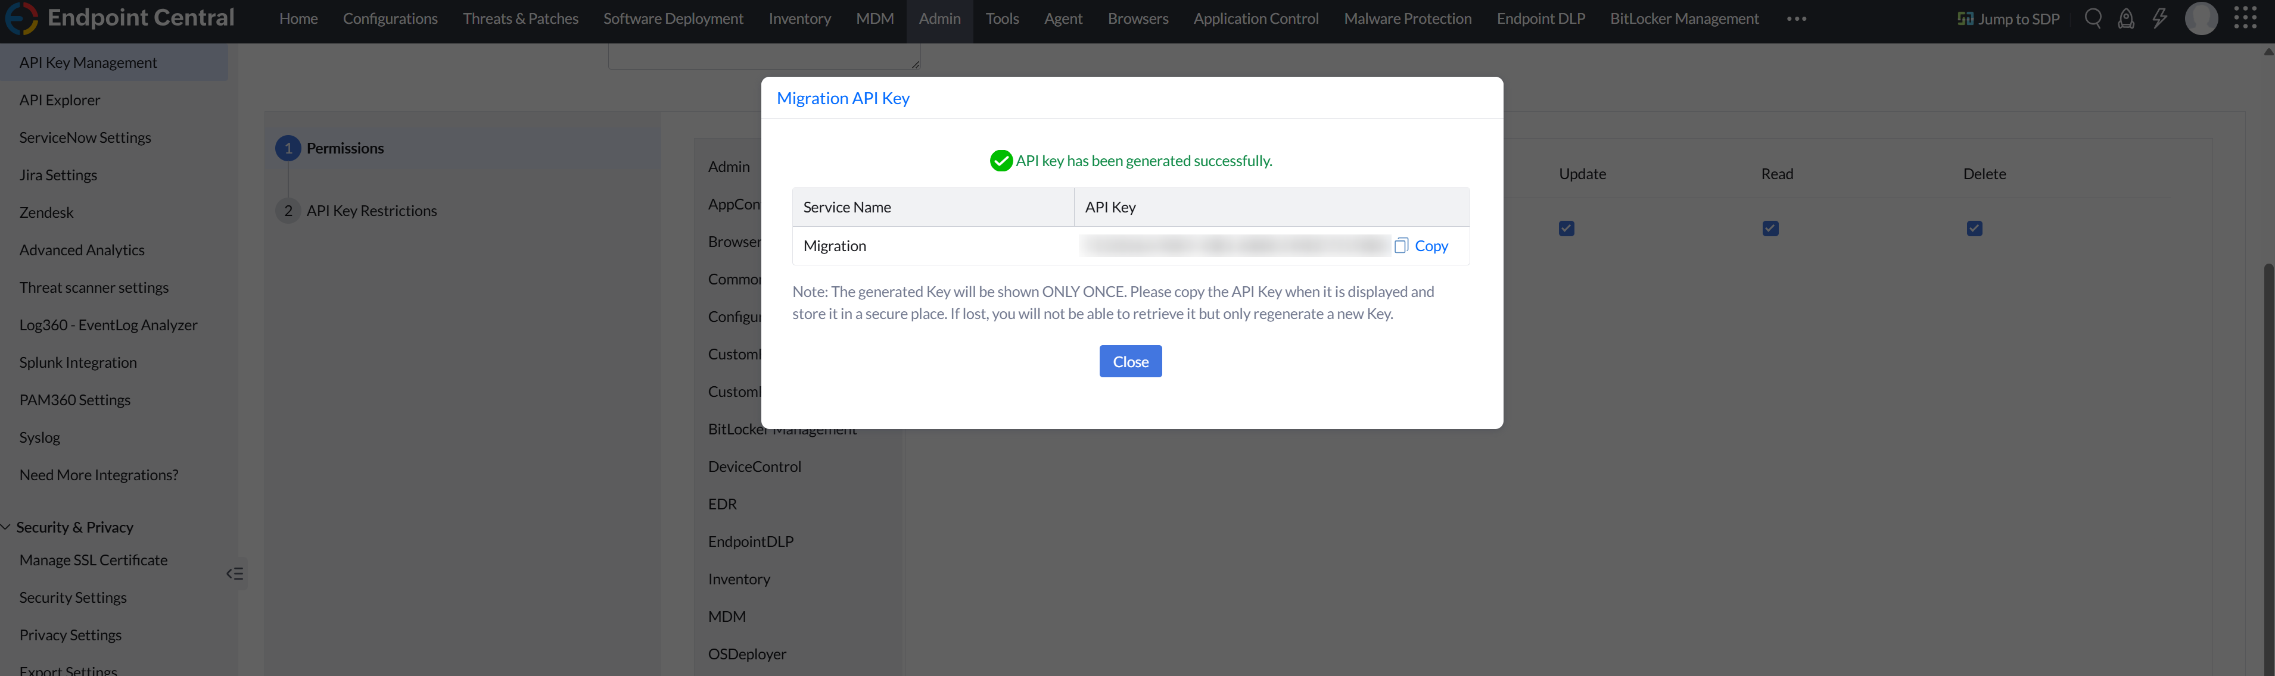The image size is (2275, 676).
Task: Click the Jump to SDP link
Action: click(2008, 18)
